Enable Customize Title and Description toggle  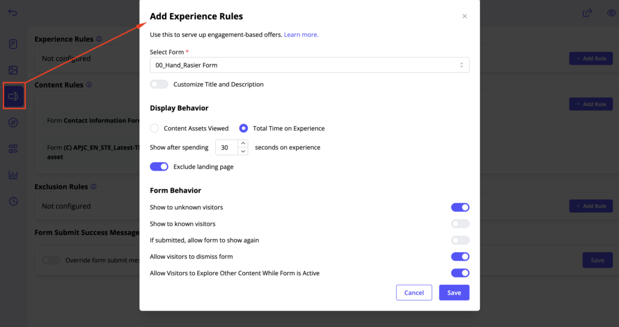159,84
